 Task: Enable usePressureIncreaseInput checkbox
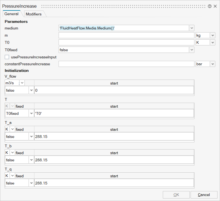(x=7, y=57)
